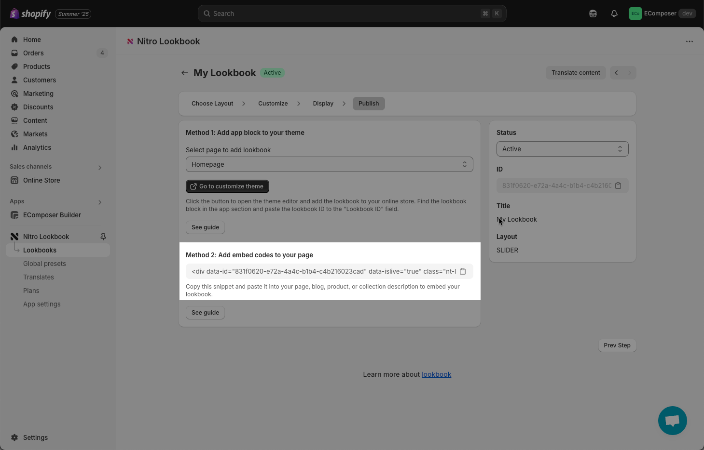This screenshot has height=450, width=704.
Task: Switch to the Display step
Action: 323,104
